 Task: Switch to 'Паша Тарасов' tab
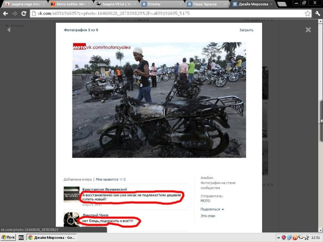pyautogui.click(x=207, y=4)
